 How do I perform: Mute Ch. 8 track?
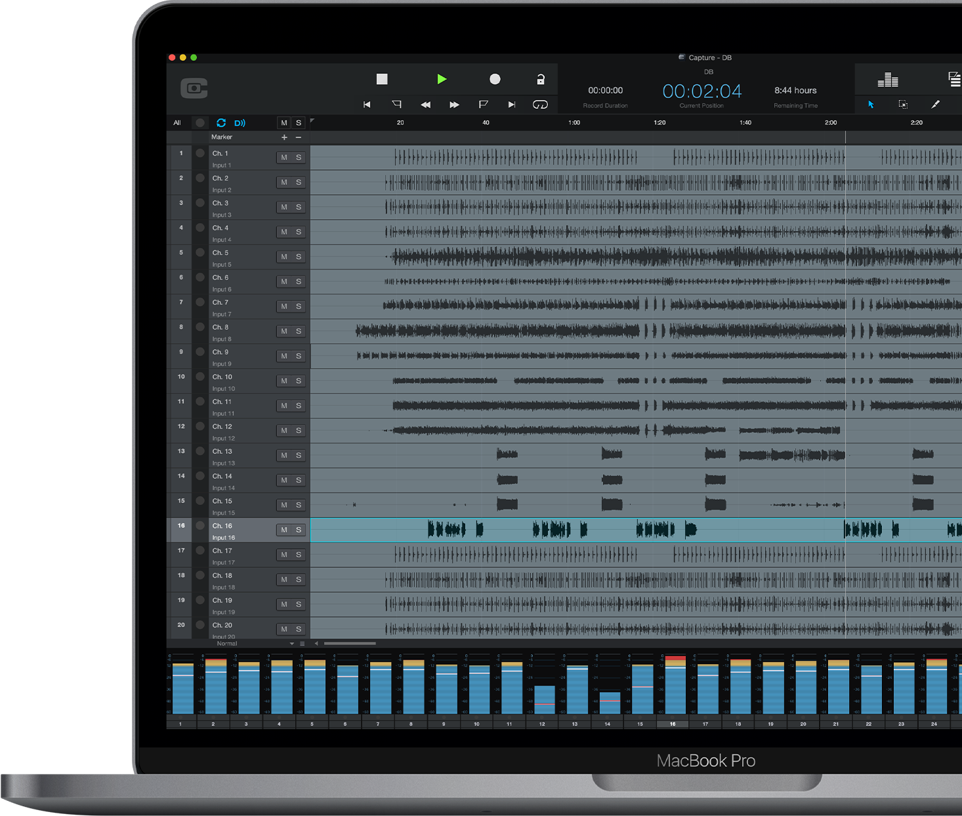pos(284,331)
